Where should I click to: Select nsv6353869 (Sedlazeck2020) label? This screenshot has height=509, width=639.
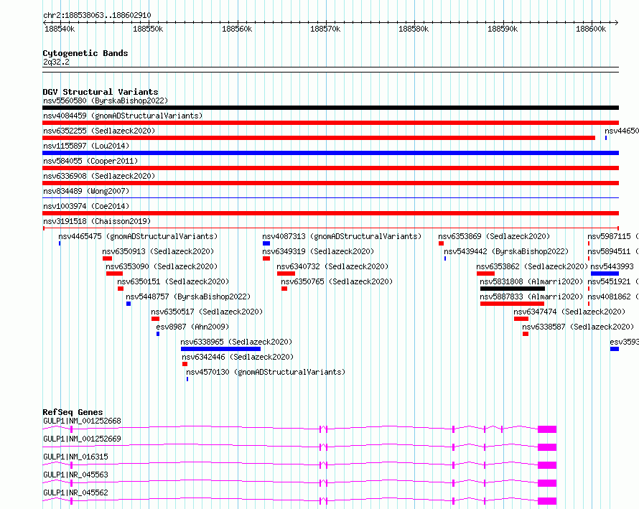[494, 236]
